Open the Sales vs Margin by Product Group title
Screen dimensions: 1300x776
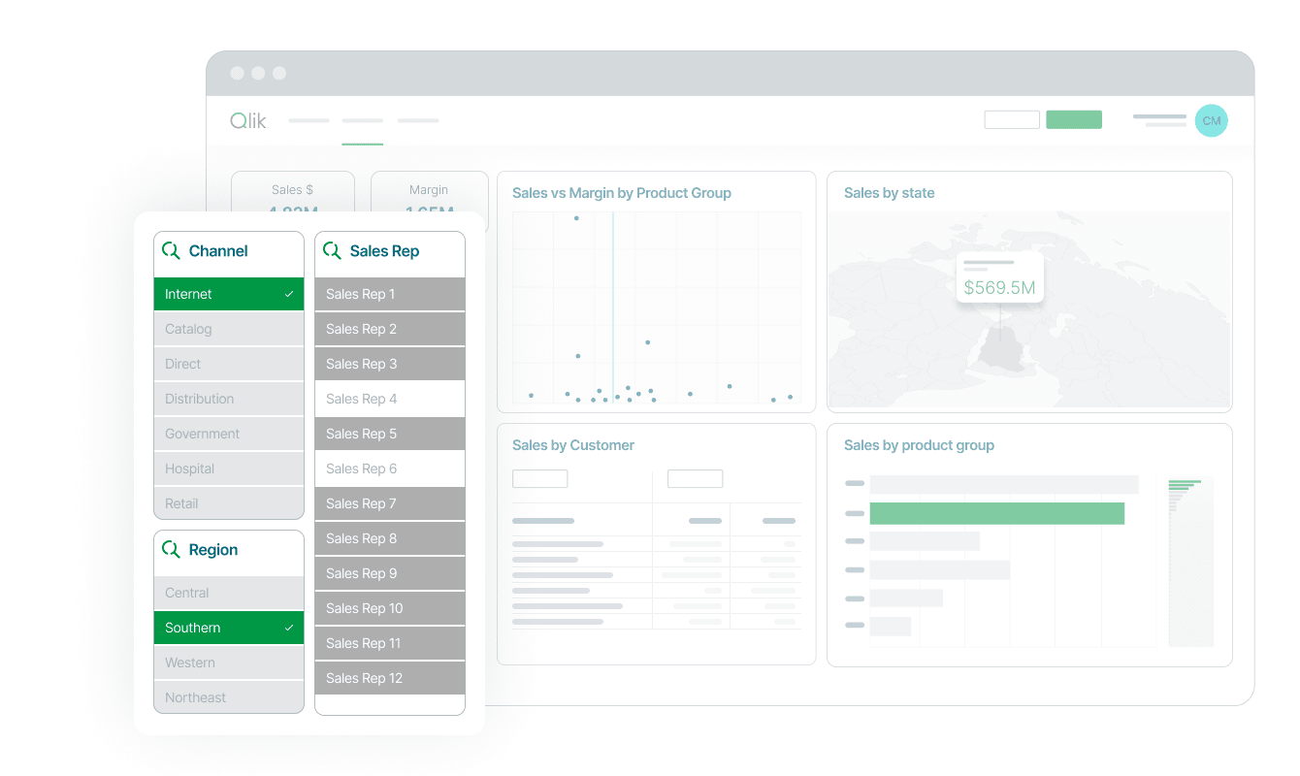(622, 193)
